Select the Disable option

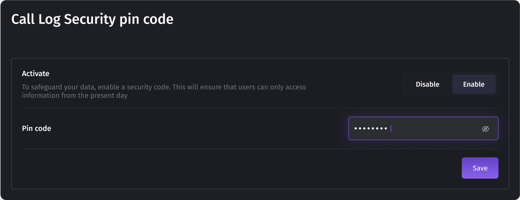pyautogui.click(x=427, y=84)
